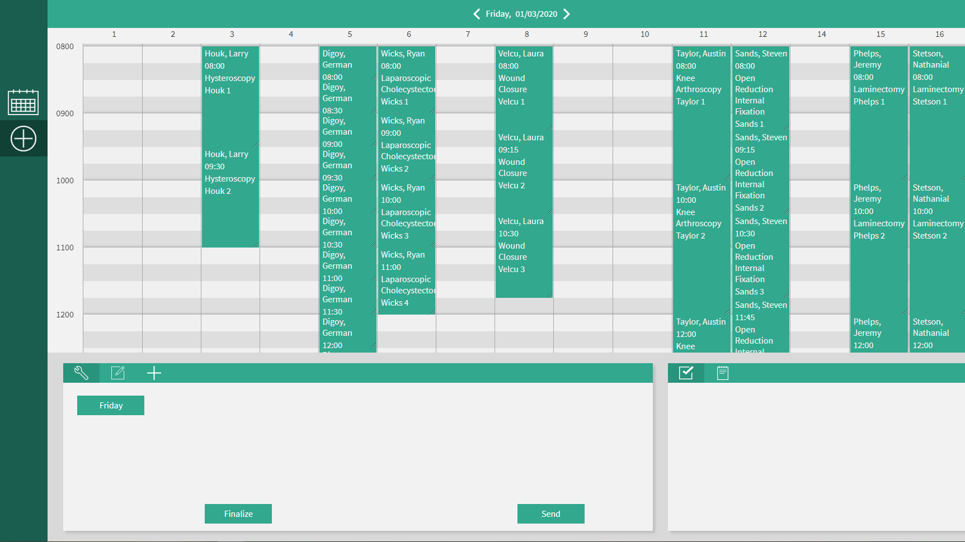Select the Friday tab in the lower panel

[x=110, y=405]
